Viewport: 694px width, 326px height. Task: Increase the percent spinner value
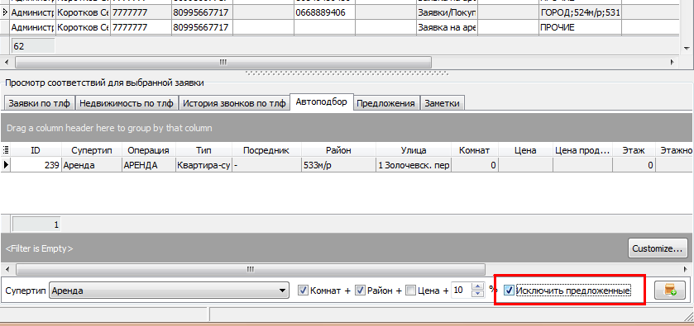478,286
